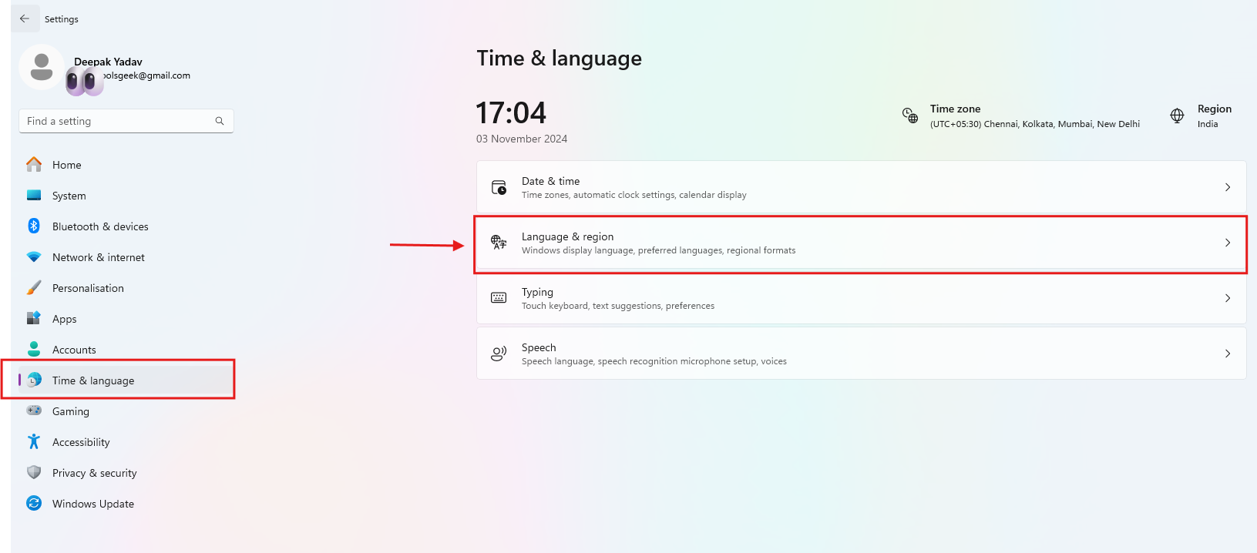The height and width of the screenshot is (553, 1257).
Task: Click the UTC+05:30 time zone value
Action: (1035, 124)
